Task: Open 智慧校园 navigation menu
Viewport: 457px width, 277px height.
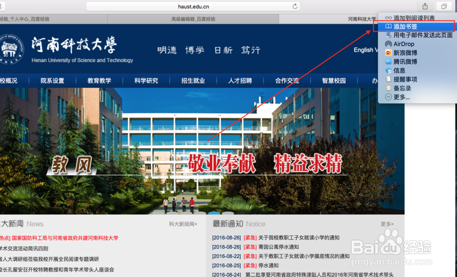Action: 334,81
